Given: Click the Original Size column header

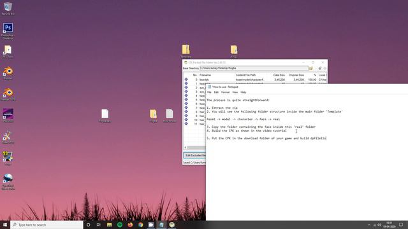Looking at the screenshot, I should tap(296, 75).
